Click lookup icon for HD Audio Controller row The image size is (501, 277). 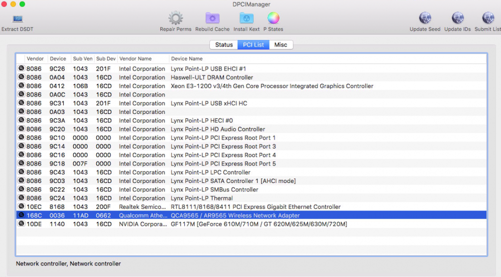pyautogui.click(x=21, y=128)
